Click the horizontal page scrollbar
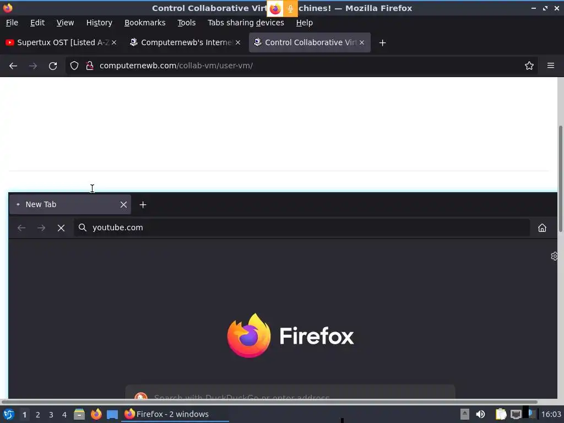 [x=269, y=402]
